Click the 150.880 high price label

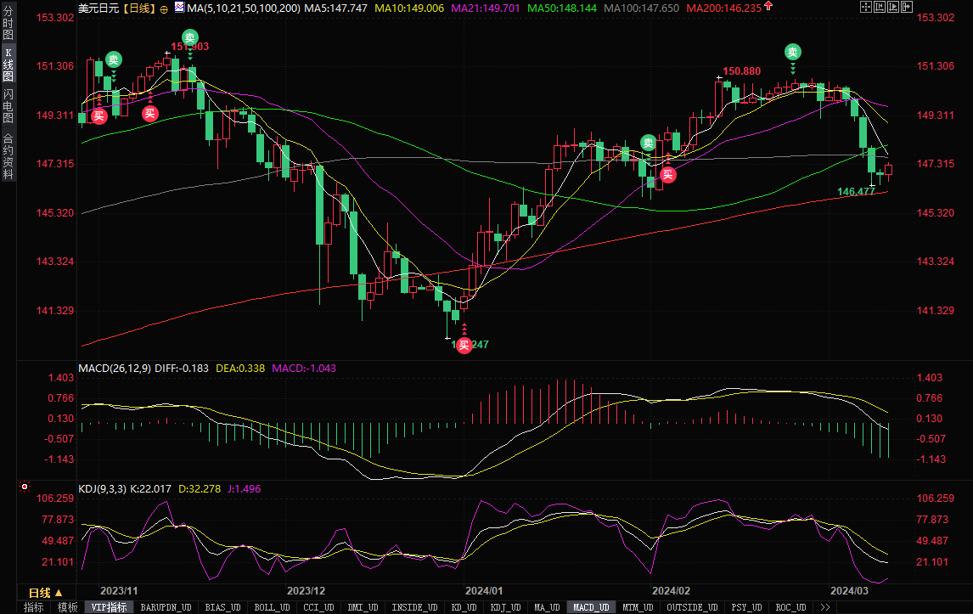tap(741, 70)
